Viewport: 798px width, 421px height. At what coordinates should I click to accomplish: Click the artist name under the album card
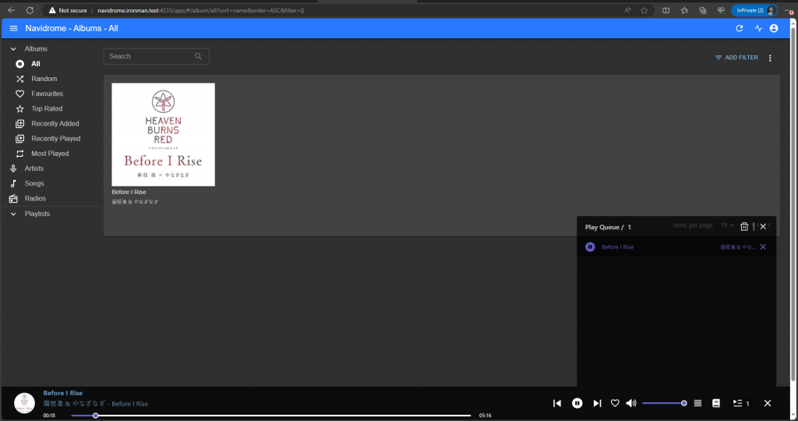coord(136,202)
